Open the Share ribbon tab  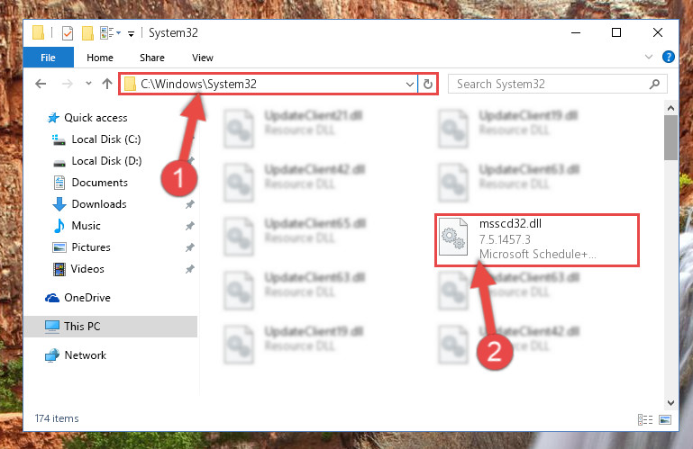[152, 58]
